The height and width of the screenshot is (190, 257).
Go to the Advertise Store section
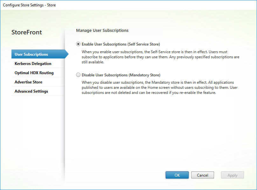(28, 82)
